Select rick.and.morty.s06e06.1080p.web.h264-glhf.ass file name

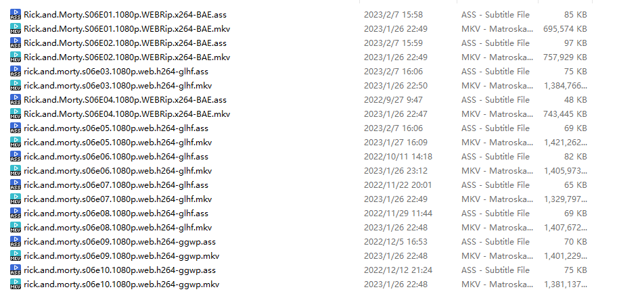click(x=116, y=157)
